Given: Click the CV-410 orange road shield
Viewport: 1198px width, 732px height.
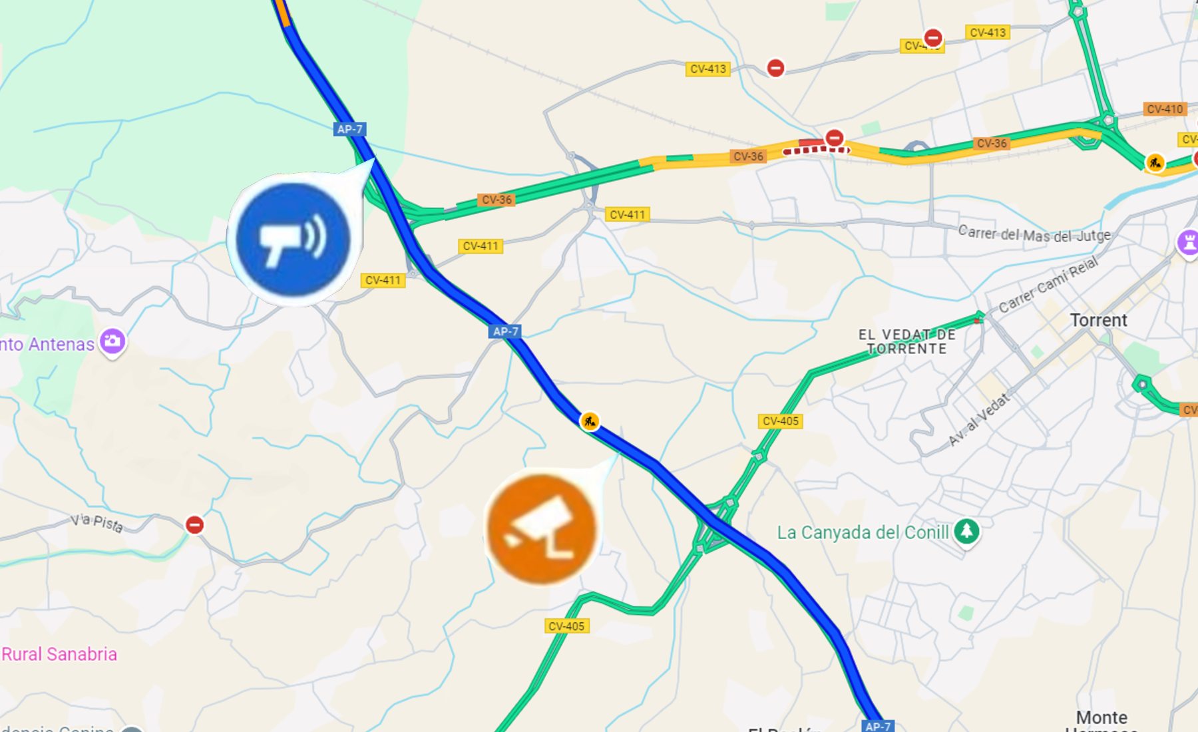Looking at the screenshot, I should click(x=1165, y=109).
